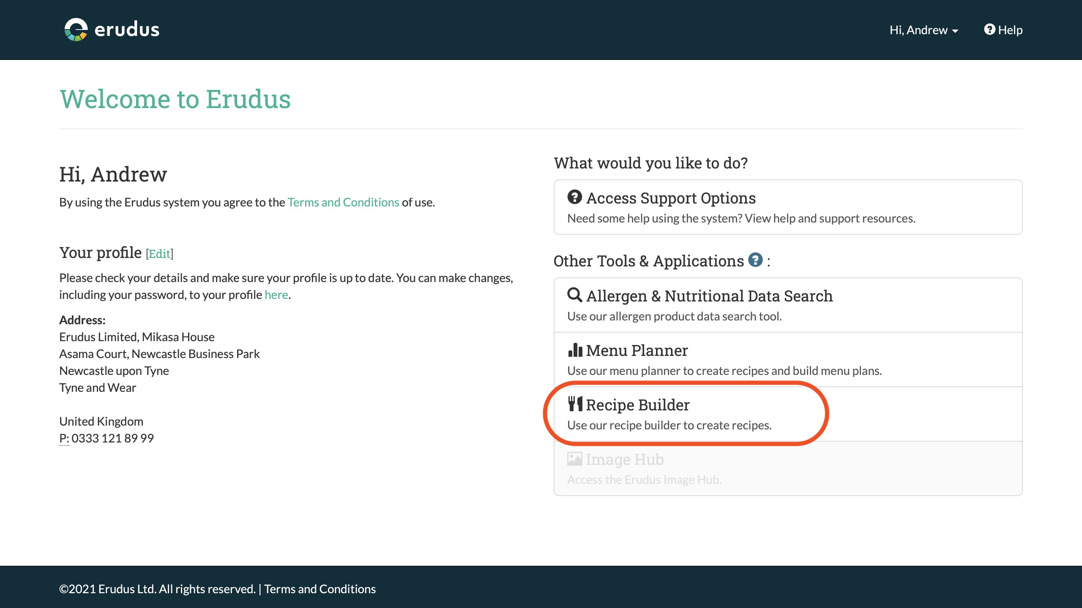Click the Erudus logo icon

(x=76, y=30)
